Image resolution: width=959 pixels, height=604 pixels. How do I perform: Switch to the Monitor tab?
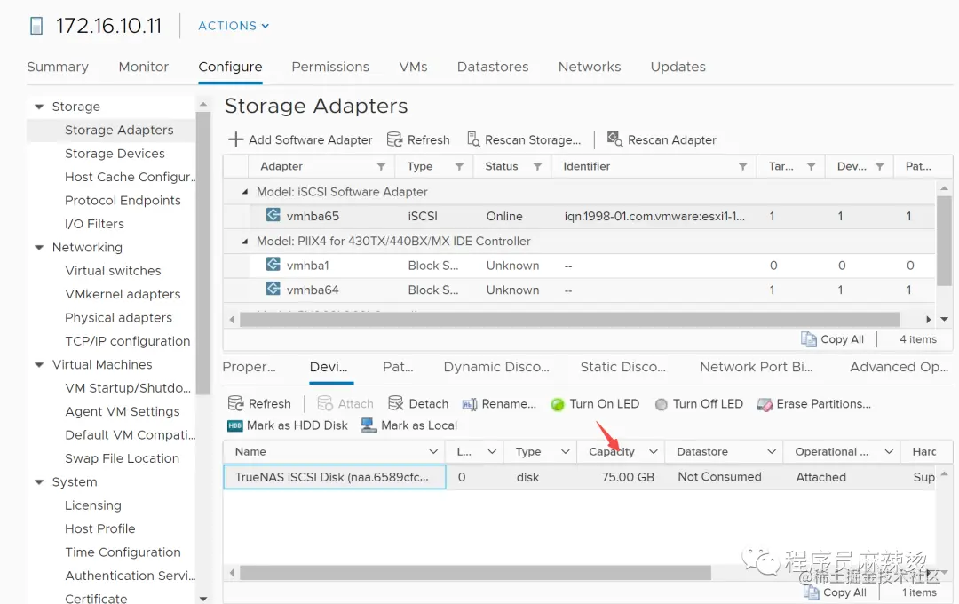point(144,67)
